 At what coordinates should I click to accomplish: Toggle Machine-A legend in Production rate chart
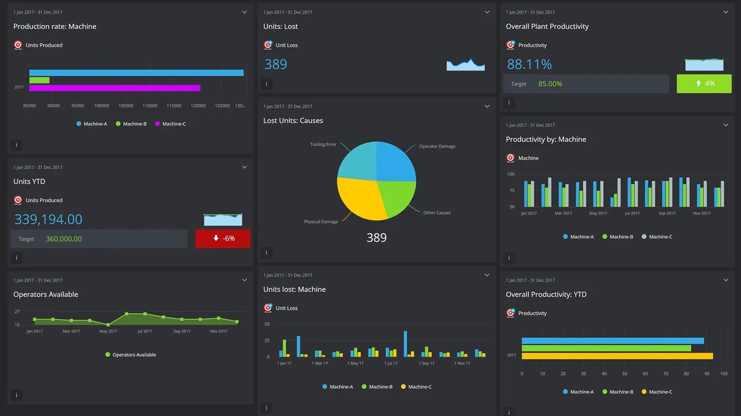91,124
